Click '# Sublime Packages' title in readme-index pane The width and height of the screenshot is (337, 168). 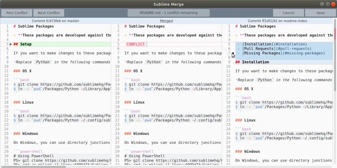[255, 26]
